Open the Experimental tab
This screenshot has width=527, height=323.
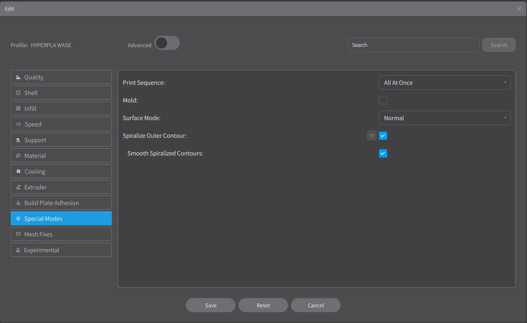(x=61, y=250)
